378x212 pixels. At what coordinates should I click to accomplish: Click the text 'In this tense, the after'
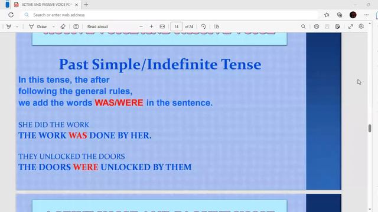tap(64, 80)
